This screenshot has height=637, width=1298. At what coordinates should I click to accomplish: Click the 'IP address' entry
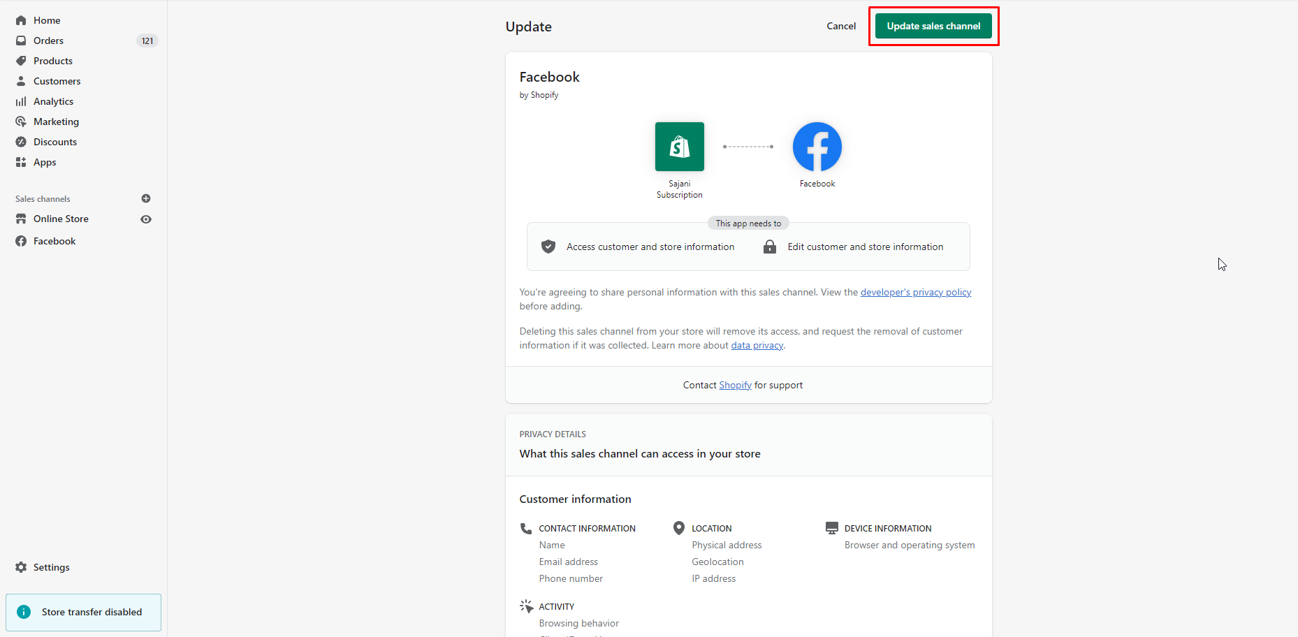(x=713, y=578)
